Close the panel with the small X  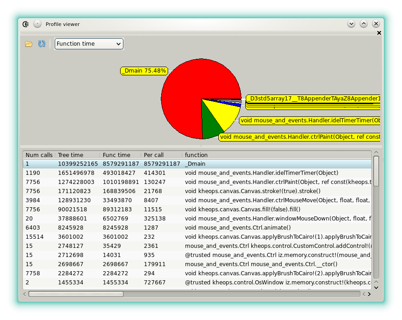pyautogui.click(x=379, y=33)
